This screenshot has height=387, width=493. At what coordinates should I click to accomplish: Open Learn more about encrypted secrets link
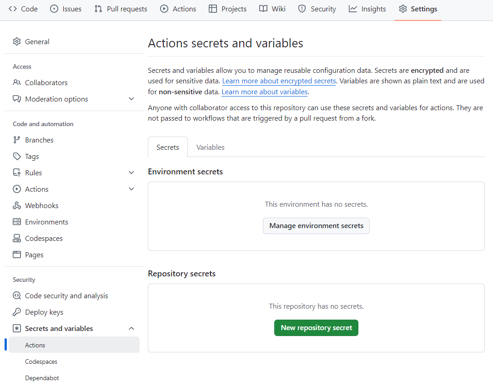coord(279,81)
